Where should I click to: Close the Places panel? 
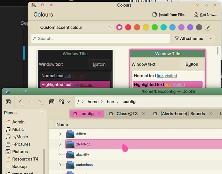point(42,113)
